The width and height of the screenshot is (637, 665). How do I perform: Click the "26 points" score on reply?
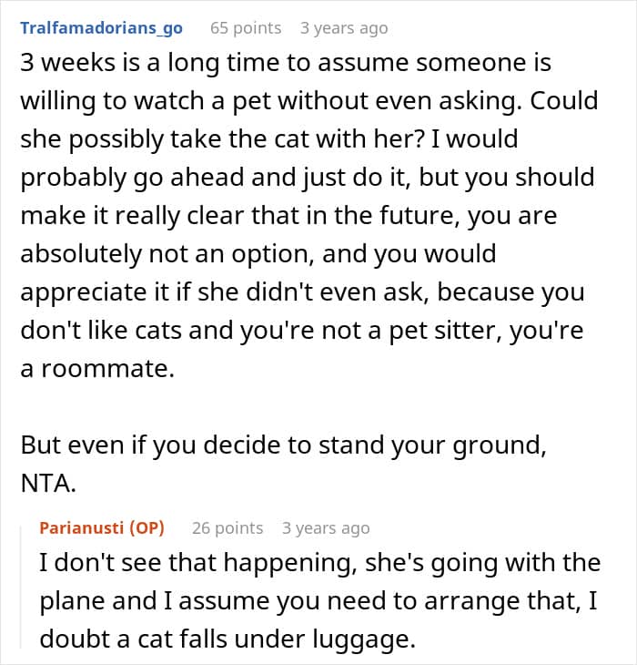click(227, 527)
